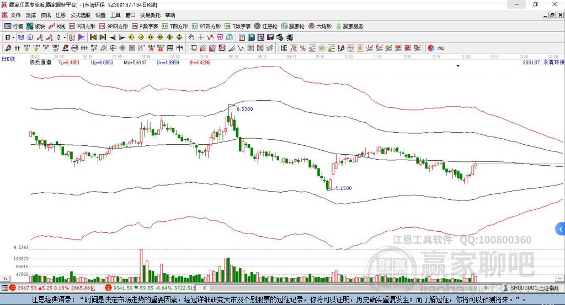
Task: Switch to the K线 chart view
Action: click(57, 26)
